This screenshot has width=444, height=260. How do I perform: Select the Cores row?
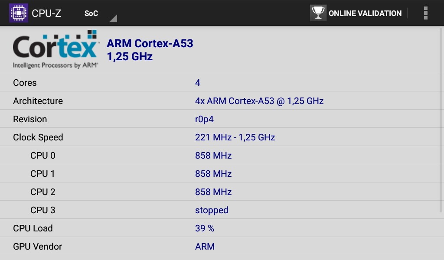(219, 83)
